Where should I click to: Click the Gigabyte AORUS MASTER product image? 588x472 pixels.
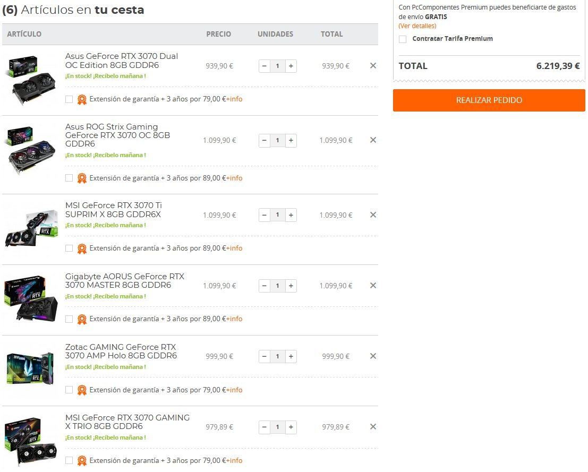pos(31,299)
